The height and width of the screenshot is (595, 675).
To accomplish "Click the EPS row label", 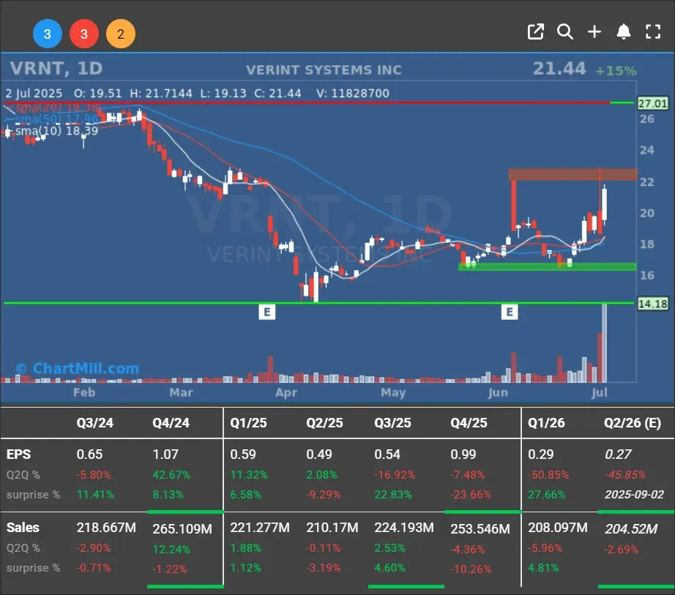I will [x=18, y=454].
